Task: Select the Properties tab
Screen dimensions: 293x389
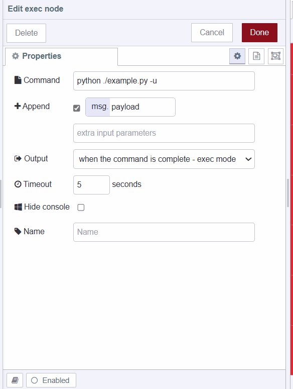Action: [61, 57]
